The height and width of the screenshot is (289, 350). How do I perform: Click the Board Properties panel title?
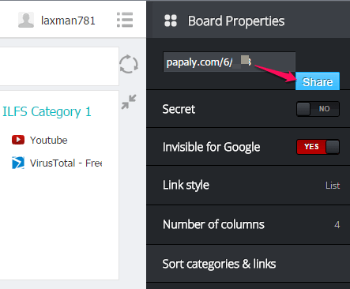click(236, 21)
